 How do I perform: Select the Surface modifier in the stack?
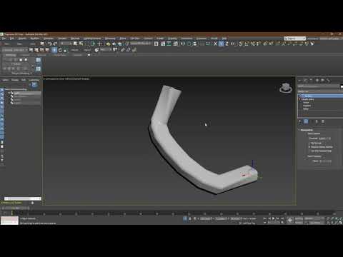click(x=320, y=96)
